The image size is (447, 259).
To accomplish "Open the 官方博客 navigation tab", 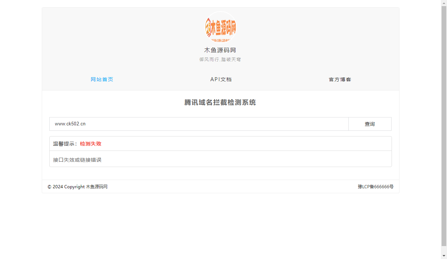I will coord(340,79).
